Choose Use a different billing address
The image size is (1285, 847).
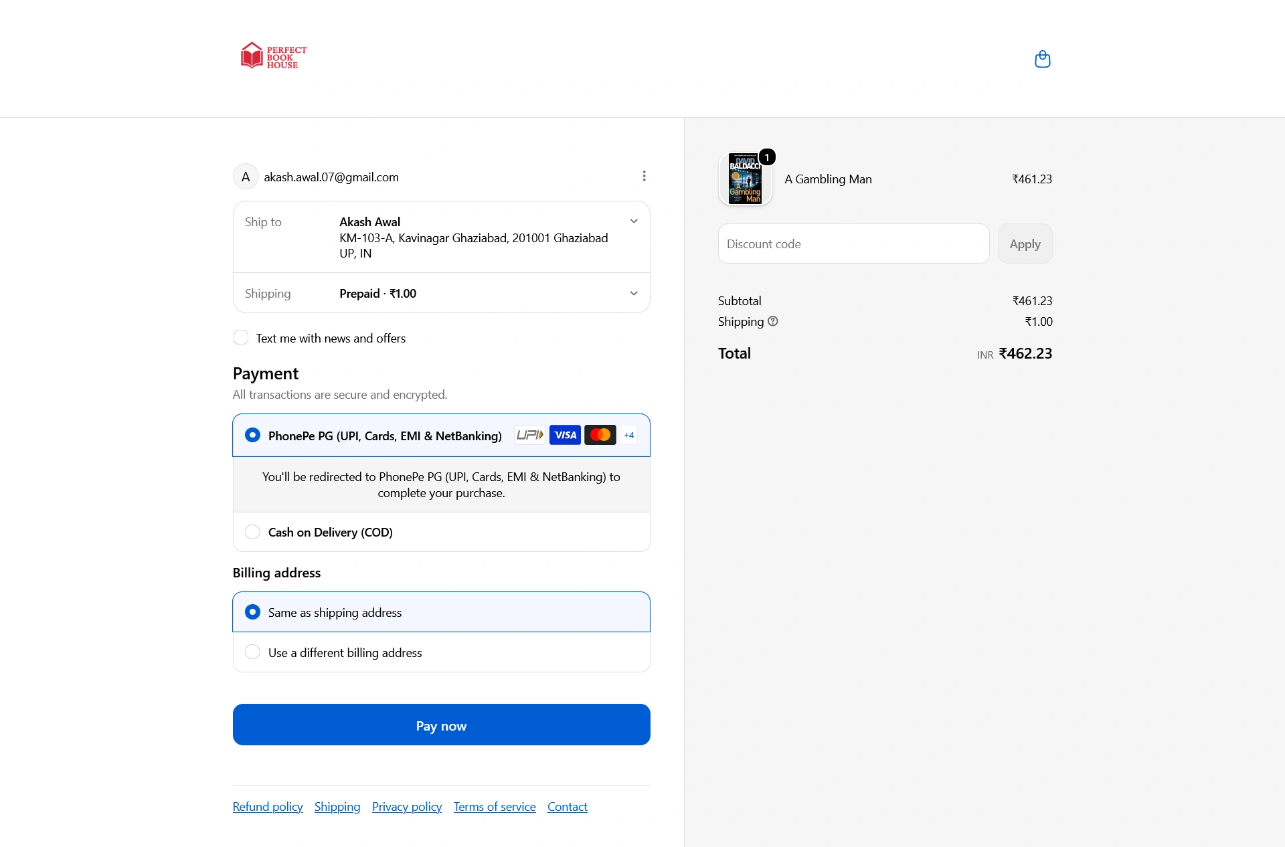252,652
